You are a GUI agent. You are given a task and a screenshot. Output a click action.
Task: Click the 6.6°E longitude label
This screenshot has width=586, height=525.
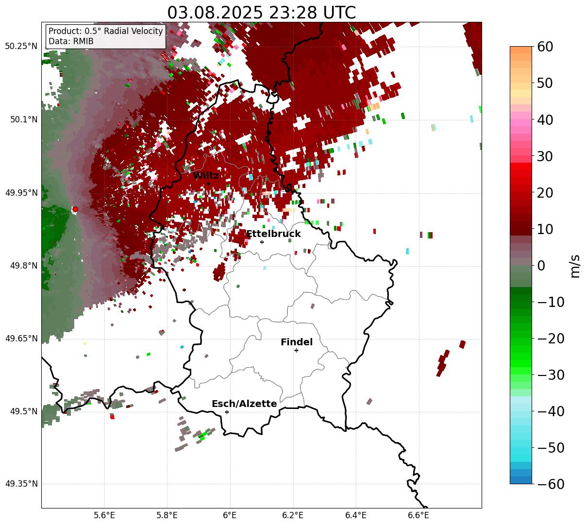418,515
